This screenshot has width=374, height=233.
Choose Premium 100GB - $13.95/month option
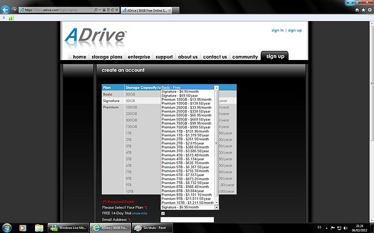188,100
